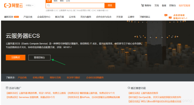Open the ECS学习路径 link
The width and height of the screenshot is (194, 105).
point(73,78)
